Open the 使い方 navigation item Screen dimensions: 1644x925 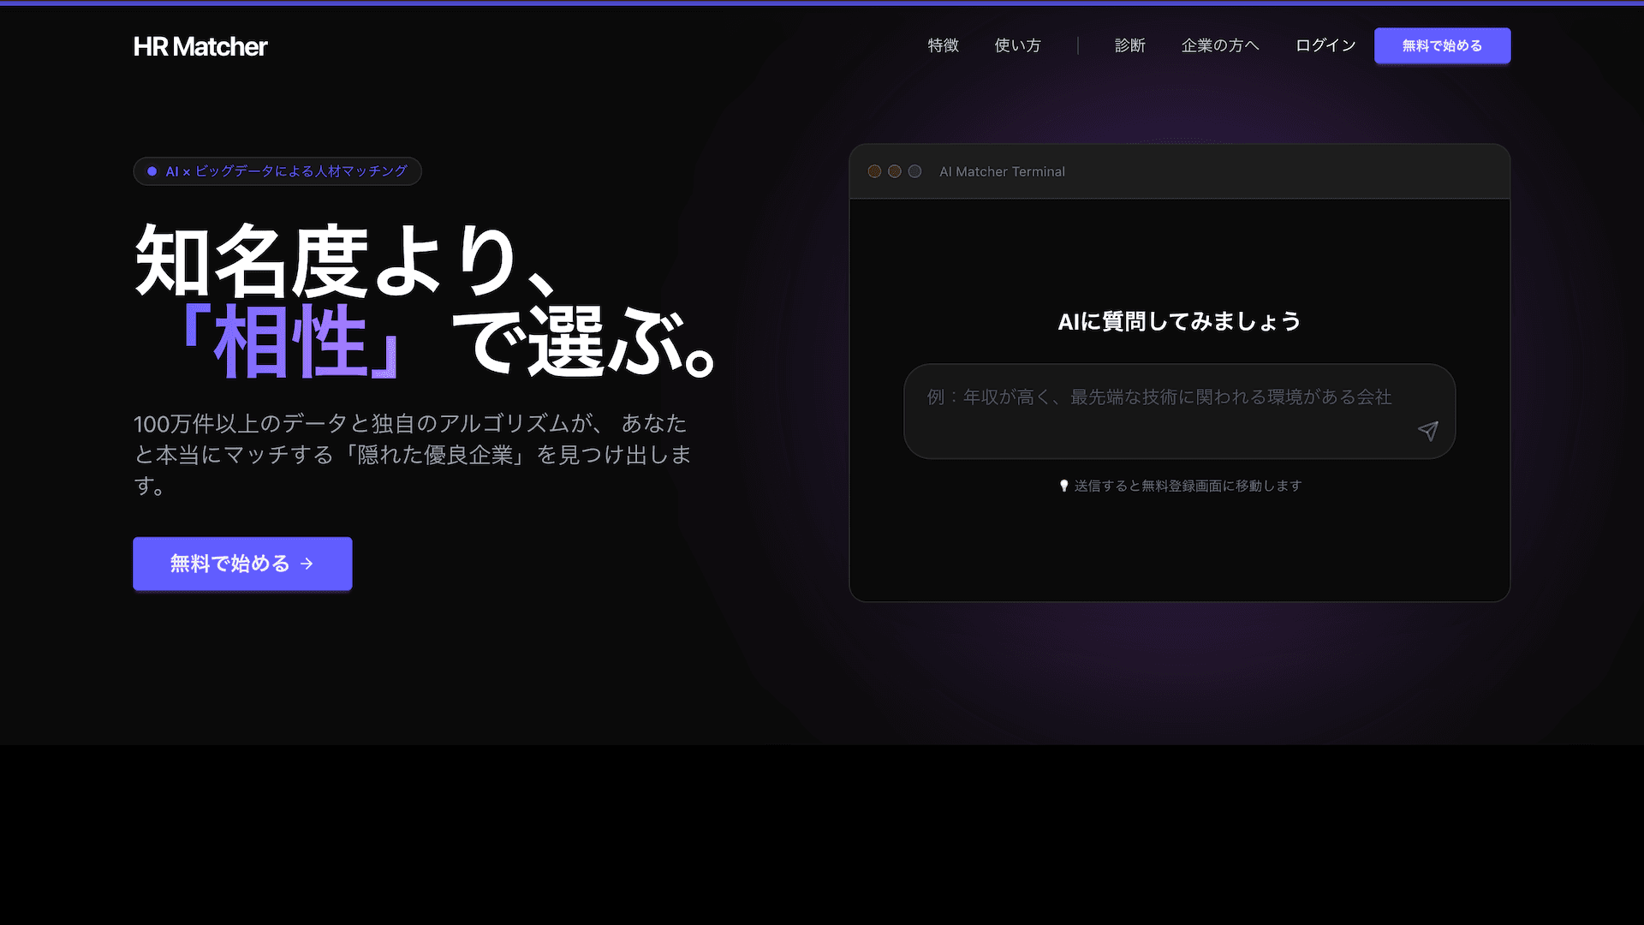pyautogui.click(x=1017, y=45)
